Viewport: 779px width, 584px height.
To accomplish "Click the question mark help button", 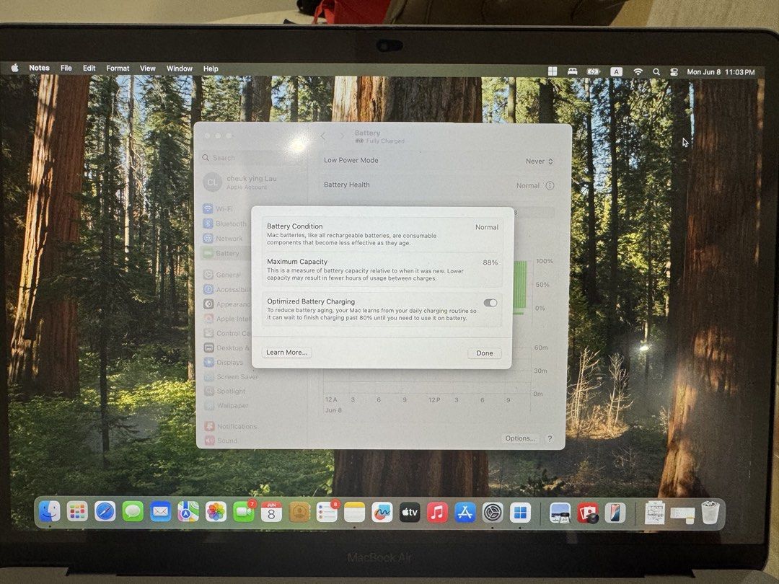I will pos(550,438).
